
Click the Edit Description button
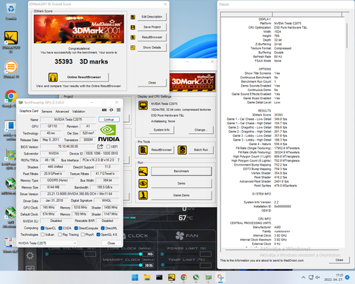(x=152, y=17)
